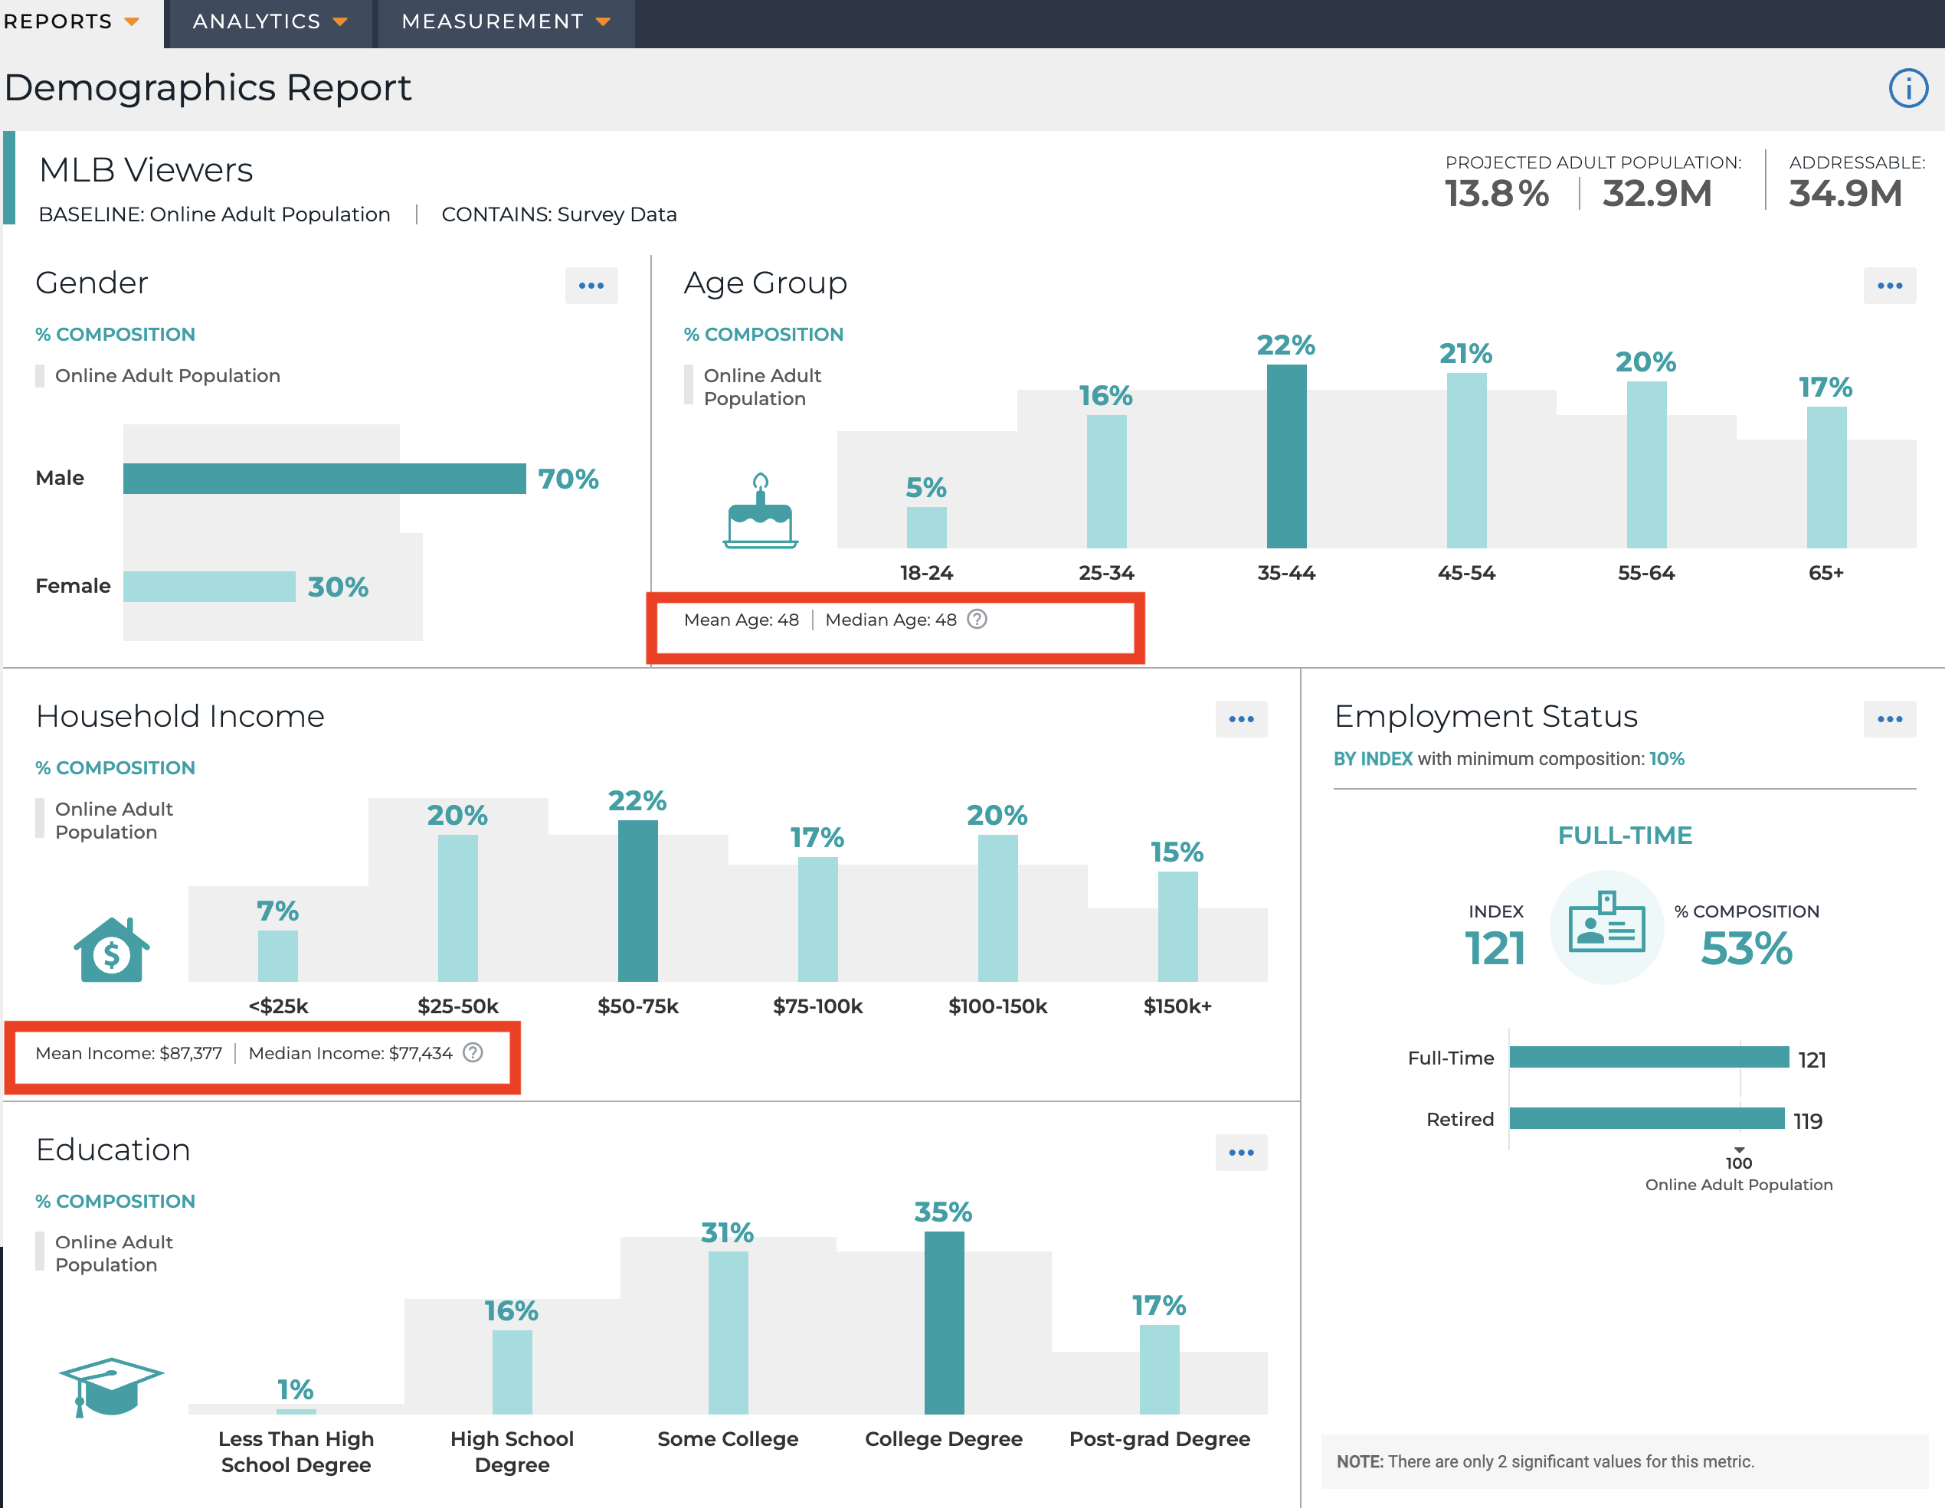Open the MEASUREMENT dropdown menu
The width and height of the screenshot is (1945, 1508).
point(506,21)
